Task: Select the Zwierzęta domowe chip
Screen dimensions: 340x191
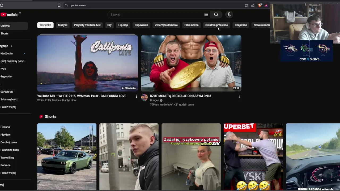Action: (x=166, y=25)
